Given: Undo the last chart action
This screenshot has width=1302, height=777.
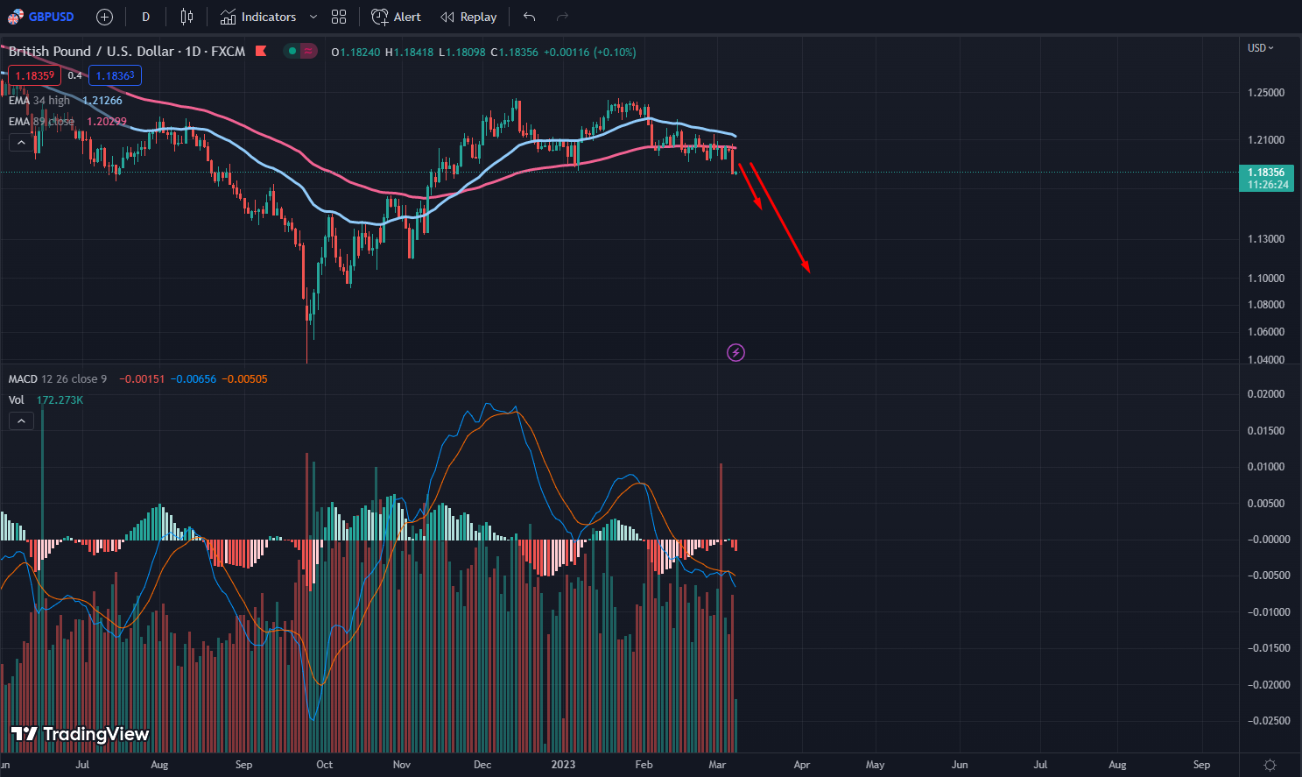Looking at the screenshot, I should click(529, 17).
